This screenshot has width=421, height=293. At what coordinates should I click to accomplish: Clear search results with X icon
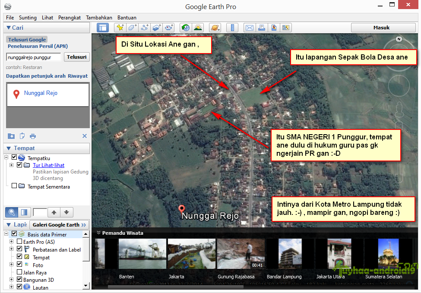(x=85, y=136)
